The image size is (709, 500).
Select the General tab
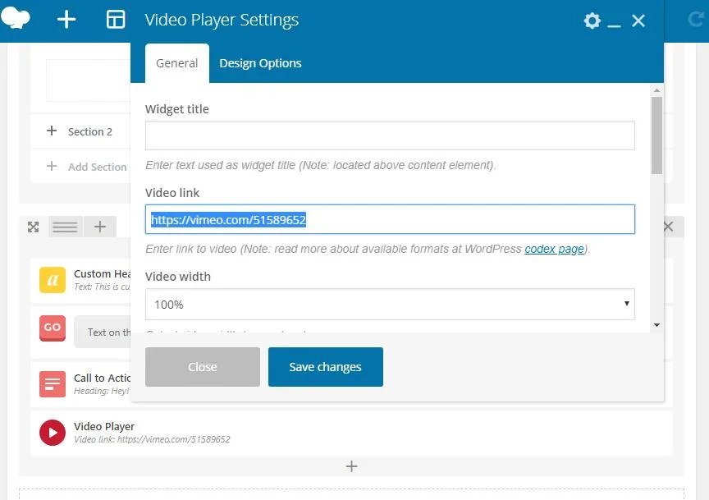(x=177, y=63)
